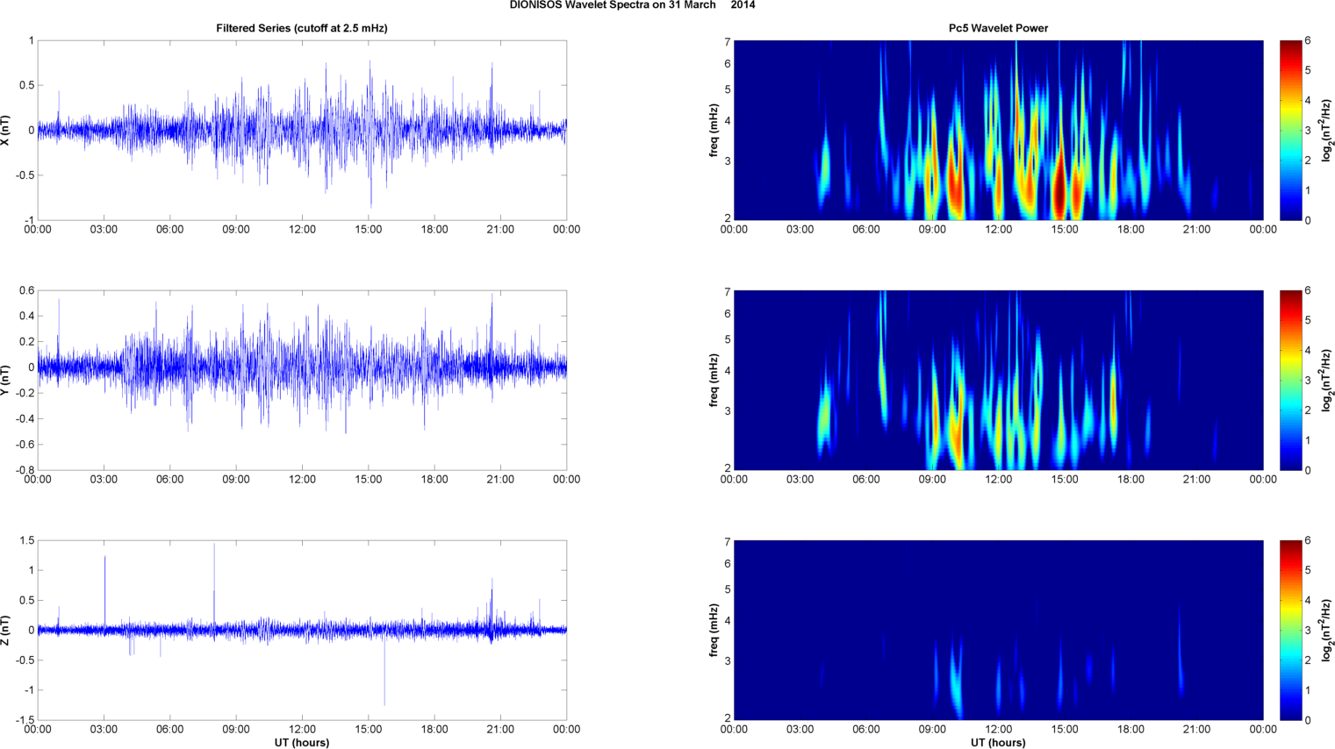Click the Y-component Pc5 wavelet spectrogram
The width and height of the screenshot is (1335, 749).
[998, 380]
